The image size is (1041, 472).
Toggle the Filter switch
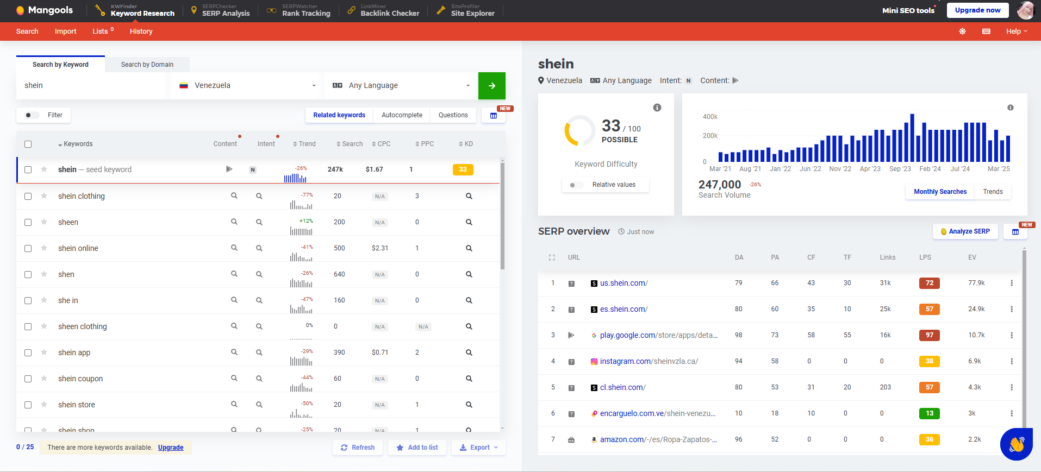pyautogui.click(x=32, y=115)
